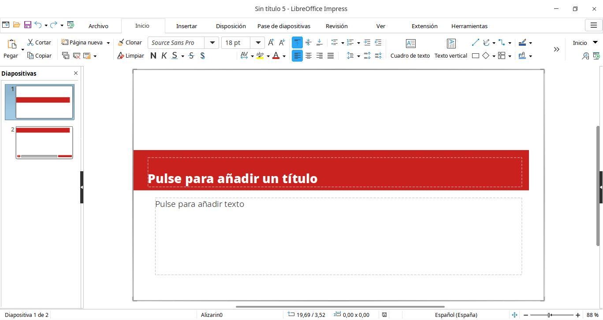The width and height of the screenshot is (603, 320).
Task: Click the Cortar (cut) icon
Action: [x=30, y=43]
